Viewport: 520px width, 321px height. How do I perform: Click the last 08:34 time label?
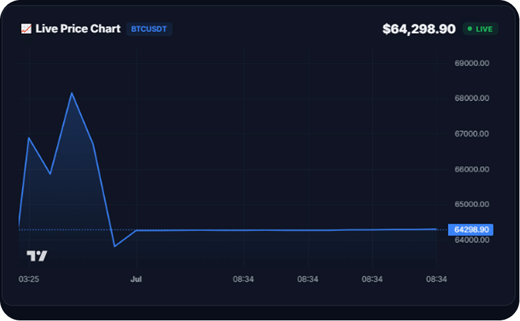[437, 279]
